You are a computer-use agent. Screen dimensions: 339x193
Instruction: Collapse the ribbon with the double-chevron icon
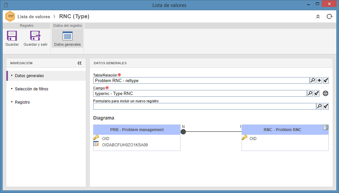click(318, 17)
